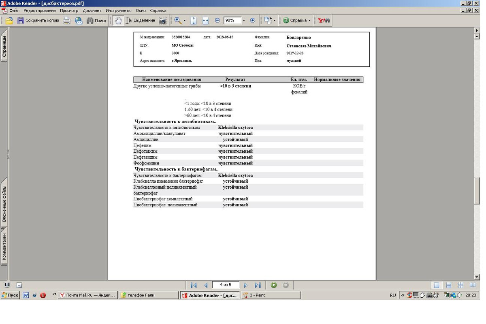Open the Страницы side panel tab
Image resolution: width=486 pixels, height=324 pixels.
[4, 45]
